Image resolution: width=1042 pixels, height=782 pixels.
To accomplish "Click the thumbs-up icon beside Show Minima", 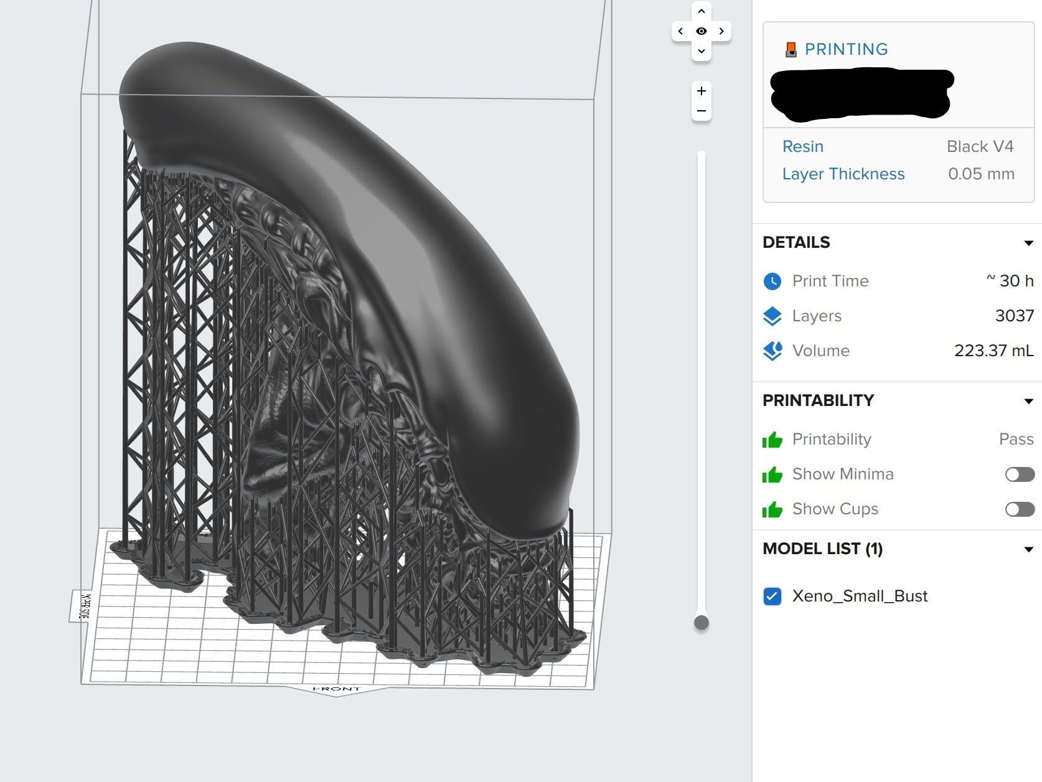I will click(x=772, y=475).
